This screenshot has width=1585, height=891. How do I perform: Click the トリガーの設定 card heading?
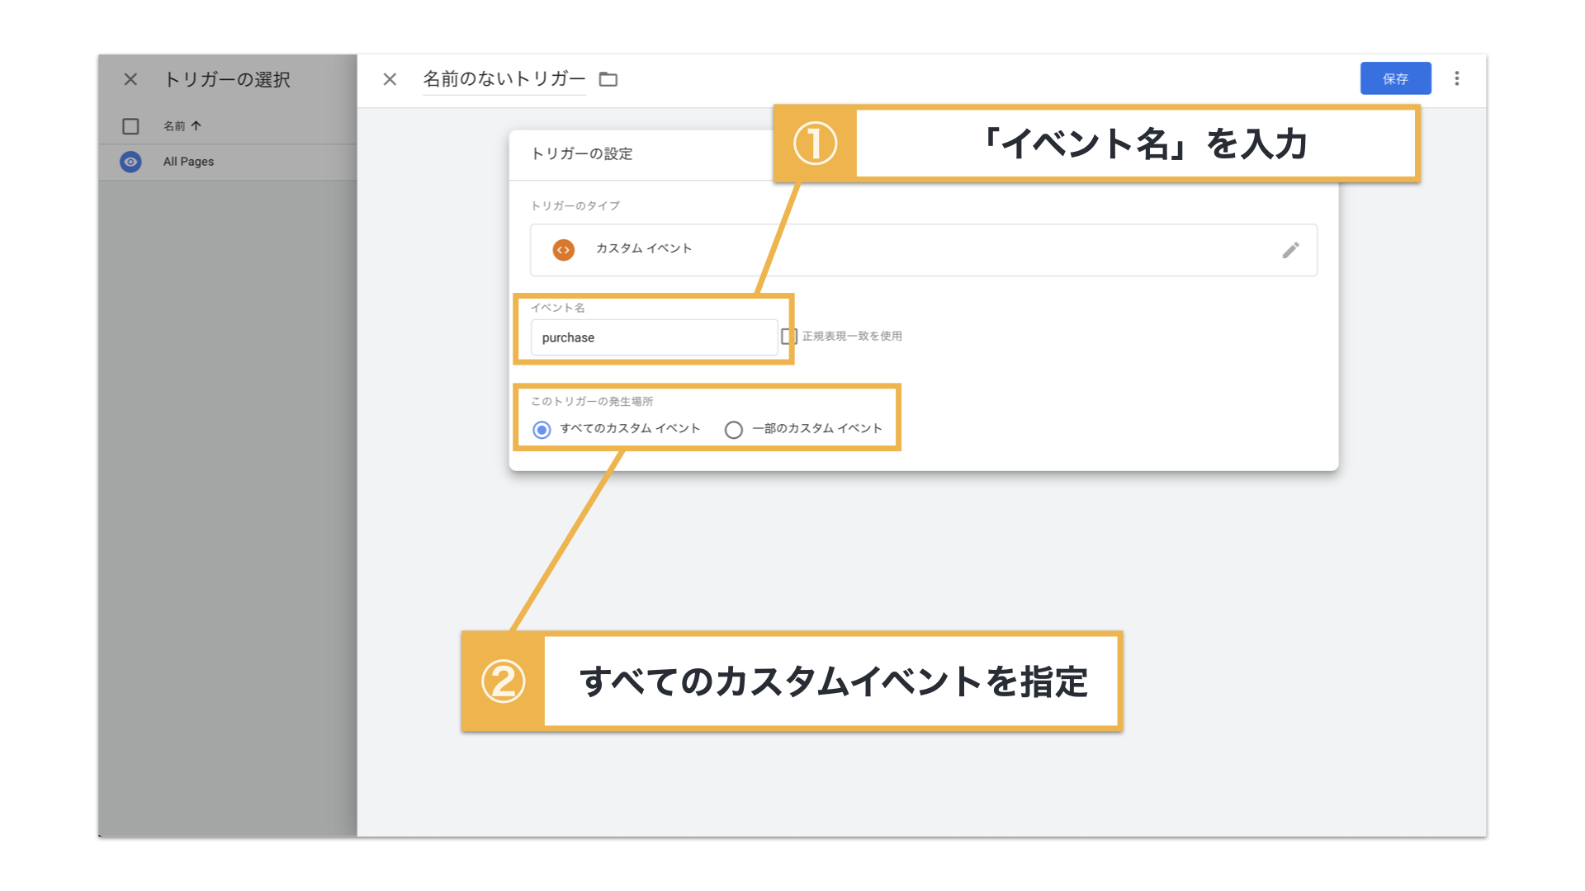pyautogui.click(x=582, y=154)
